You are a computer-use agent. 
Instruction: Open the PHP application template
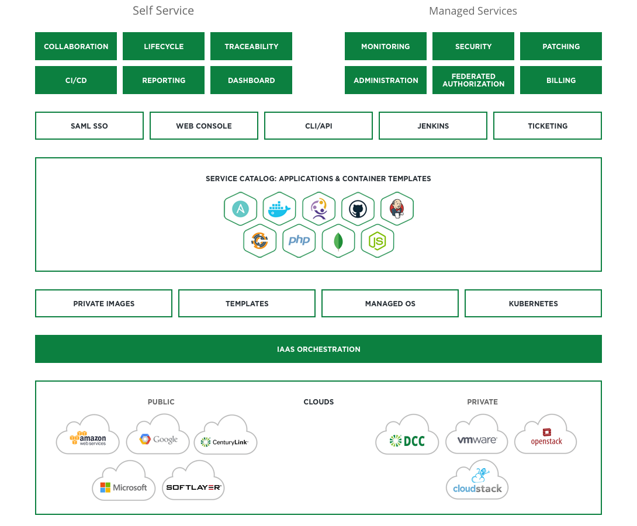point(299,241)
